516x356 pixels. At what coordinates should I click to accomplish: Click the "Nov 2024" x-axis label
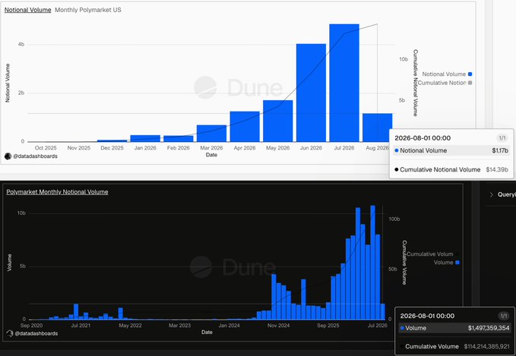coord(278,326)
